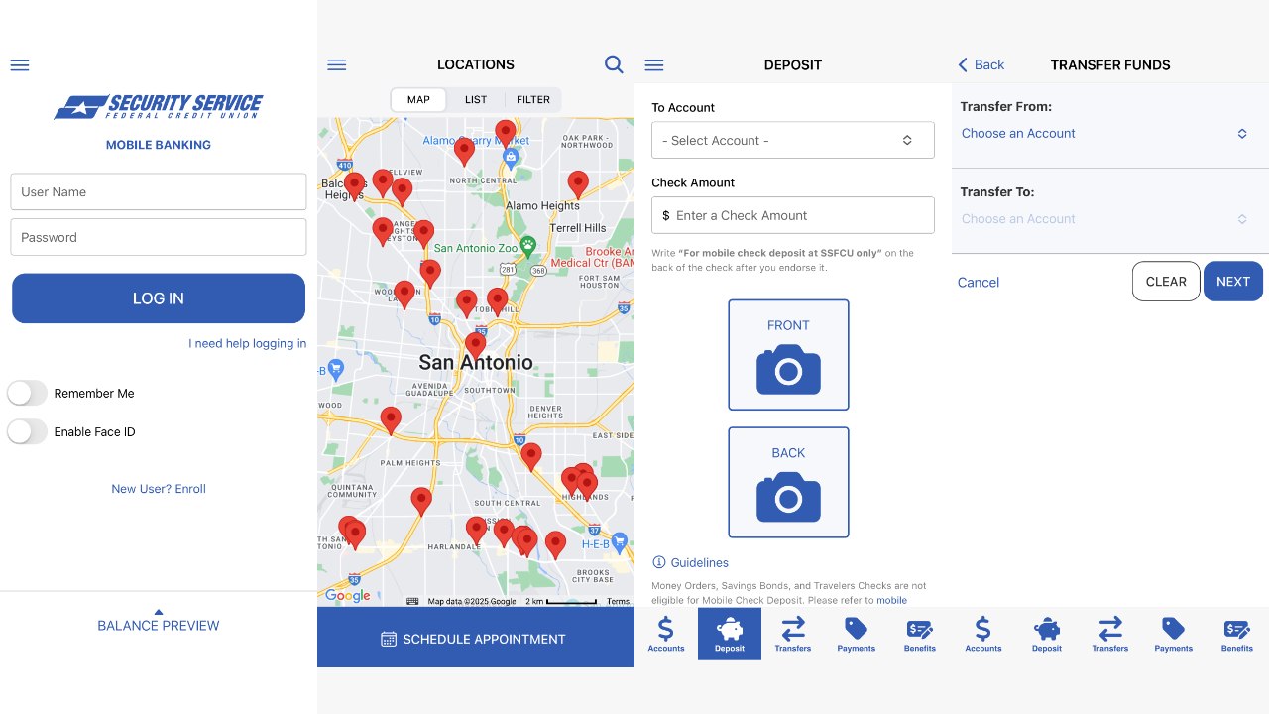Open To Account select dropdown
Image resolution: width=1269 pixels, height=714 pixels.
click(793, 140)
